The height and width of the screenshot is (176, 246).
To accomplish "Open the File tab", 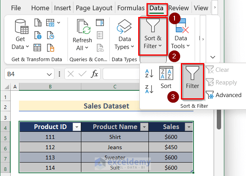I will 16,8.
